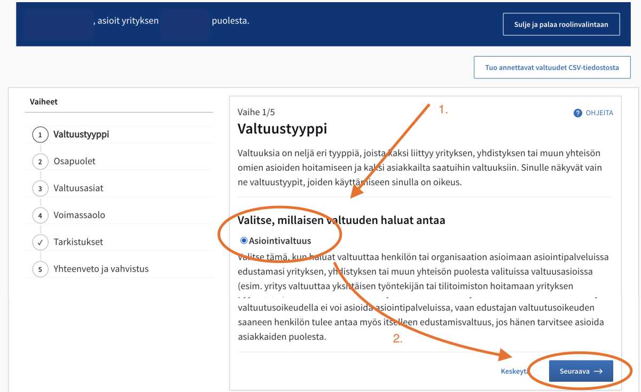Open the Valtuusasiat step
Image resolution: width=641 pixels, height=392 pixels.
(x=79, y=188)
